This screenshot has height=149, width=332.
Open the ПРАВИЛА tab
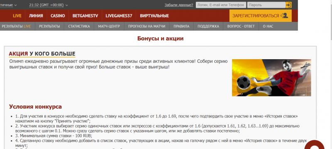point(181,26)
